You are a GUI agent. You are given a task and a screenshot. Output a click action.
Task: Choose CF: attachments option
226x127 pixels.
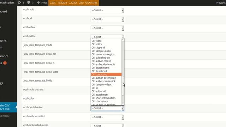(x=106, y=68)
